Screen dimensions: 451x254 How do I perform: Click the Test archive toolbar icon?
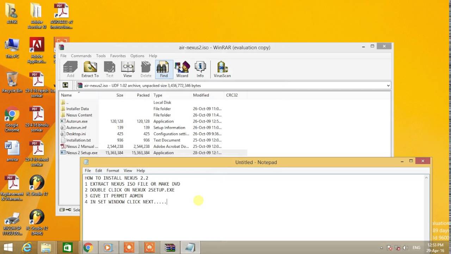pyautogui.click(x=110, y=69)
